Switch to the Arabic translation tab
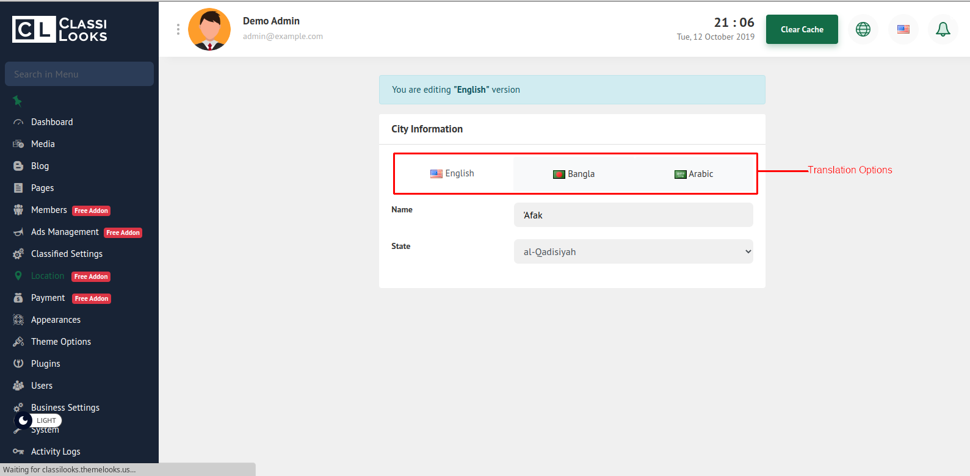Viewport: 970px width, 476px height. [694, 174]
